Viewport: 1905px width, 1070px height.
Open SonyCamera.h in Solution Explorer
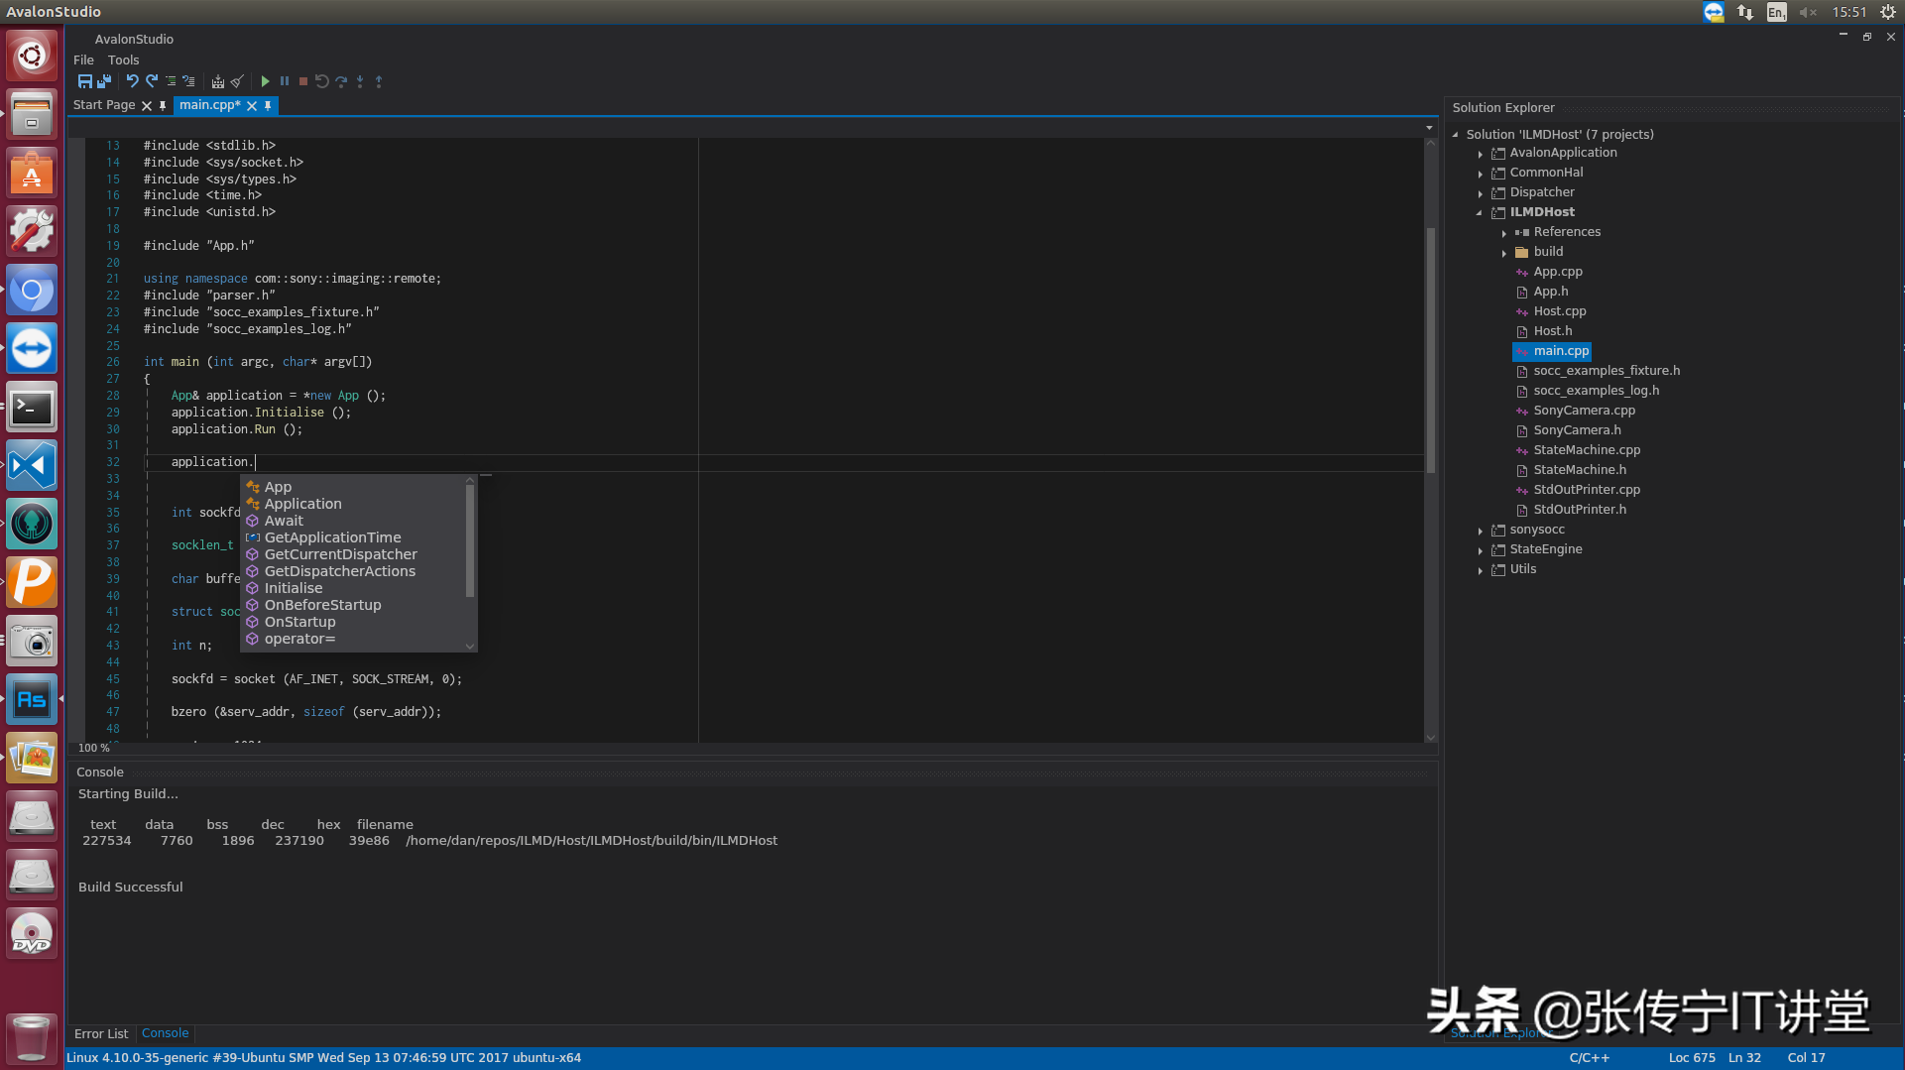[1578, 430]
